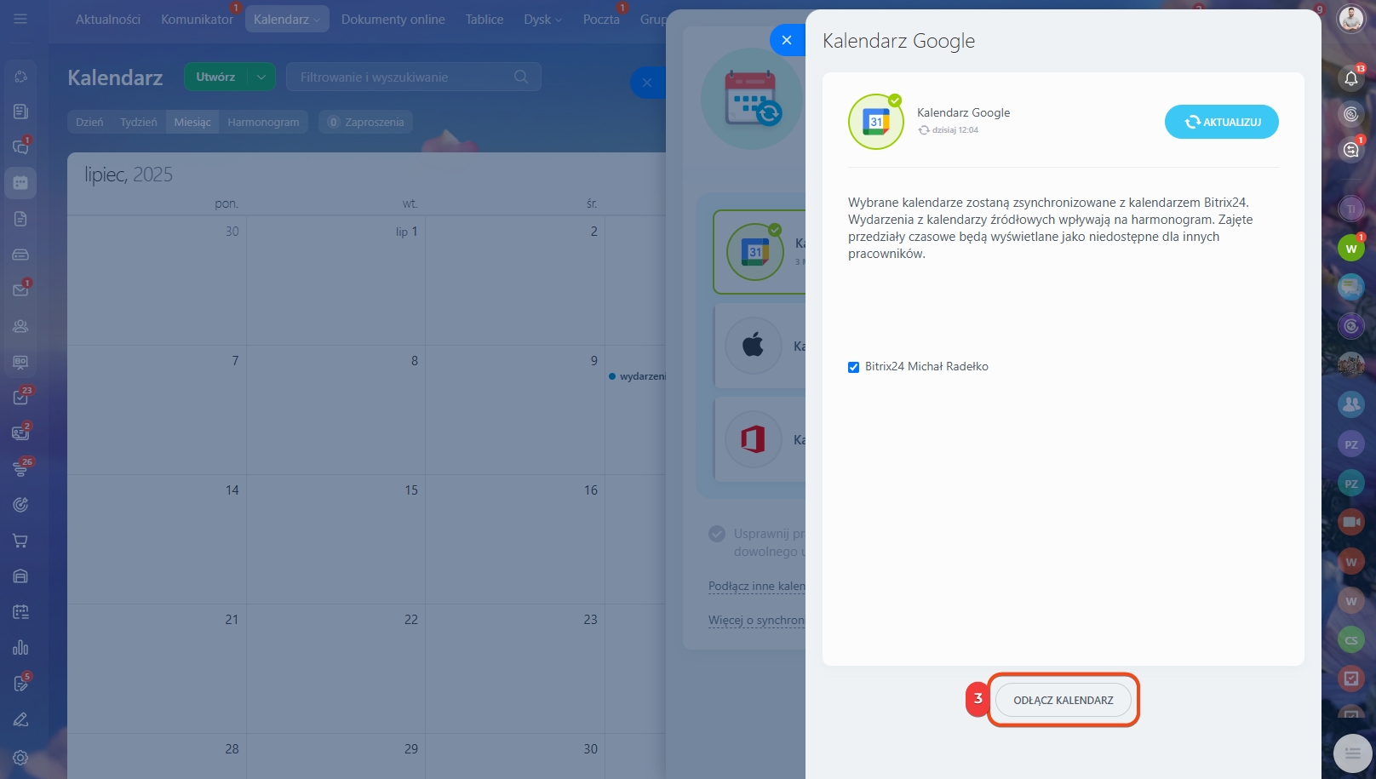Screen dimensions: 1376x779
Task: Open the user profile avatar
Action: 1351,18
